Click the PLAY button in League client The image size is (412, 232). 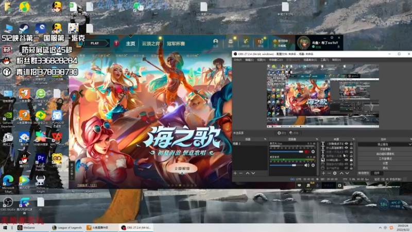click(x=96, y=43)
